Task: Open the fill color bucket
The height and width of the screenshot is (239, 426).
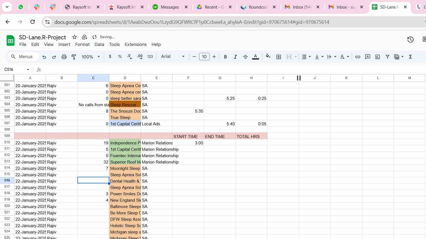Action: tap(268, 57)
